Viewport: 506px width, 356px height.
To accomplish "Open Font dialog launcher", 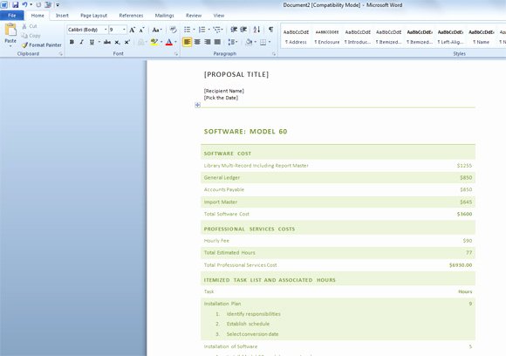I will click(x=176, y=54).
